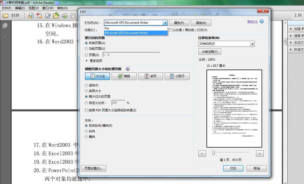The image size is (304, 184).
Task: Open the attachments paperclip sidebar icon
Action: (x=5, y=36)
